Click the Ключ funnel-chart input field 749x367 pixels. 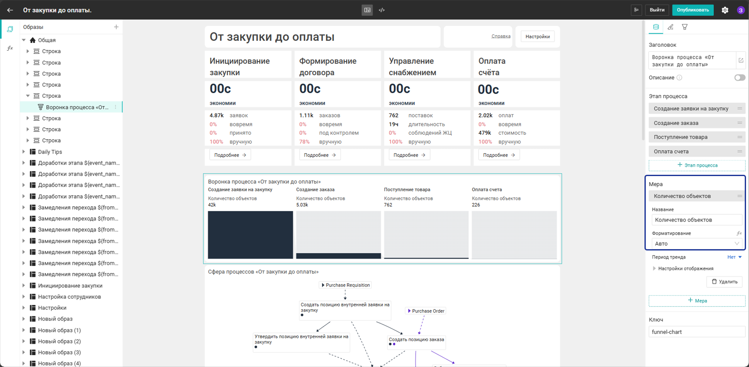click(697, 332)
